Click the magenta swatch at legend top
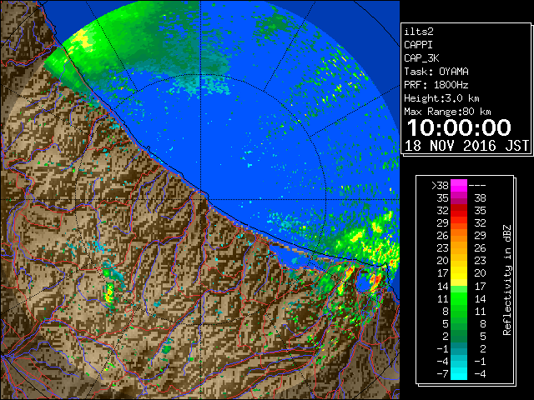The image size is (534, 400). 459,185
